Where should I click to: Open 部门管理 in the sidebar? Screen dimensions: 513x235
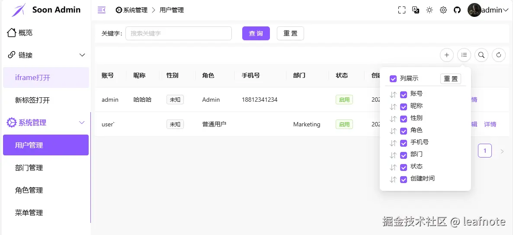click(x=46, y=167)
